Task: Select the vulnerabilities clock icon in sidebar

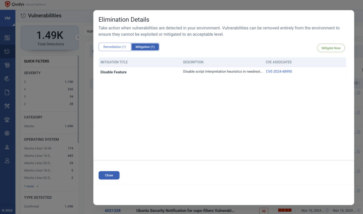Action: (7, 51)
